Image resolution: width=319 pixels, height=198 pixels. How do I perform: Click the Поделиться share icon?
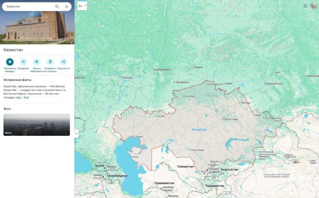point(63,62)
